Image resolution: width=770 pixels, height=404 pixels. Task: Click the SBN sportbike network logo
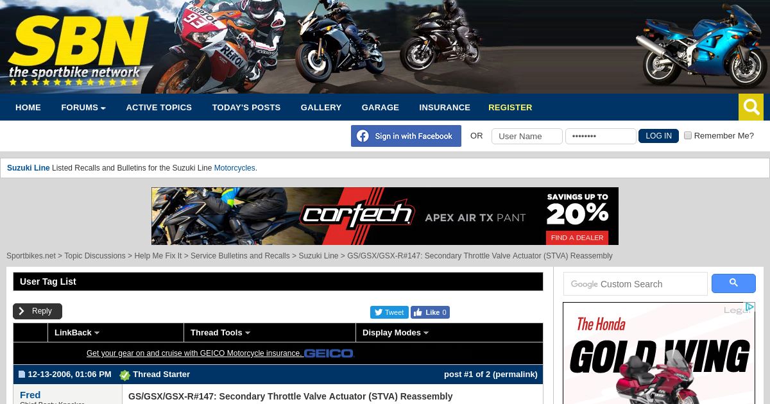78,50
